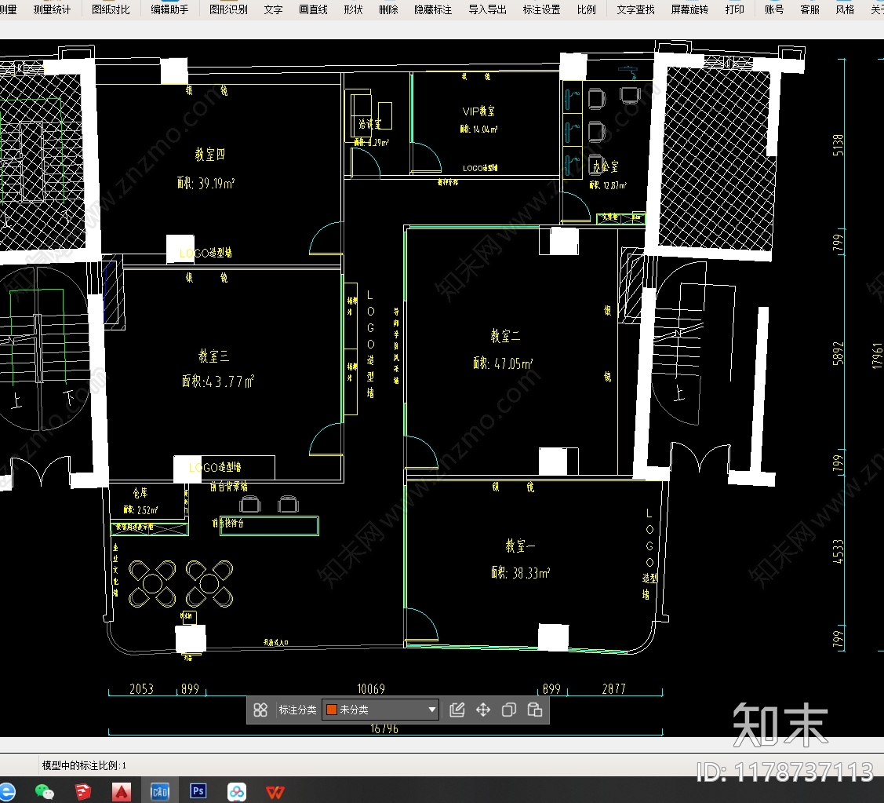Click the 标注分类 label in floating toolbar
884x803 pixels.
298,710
